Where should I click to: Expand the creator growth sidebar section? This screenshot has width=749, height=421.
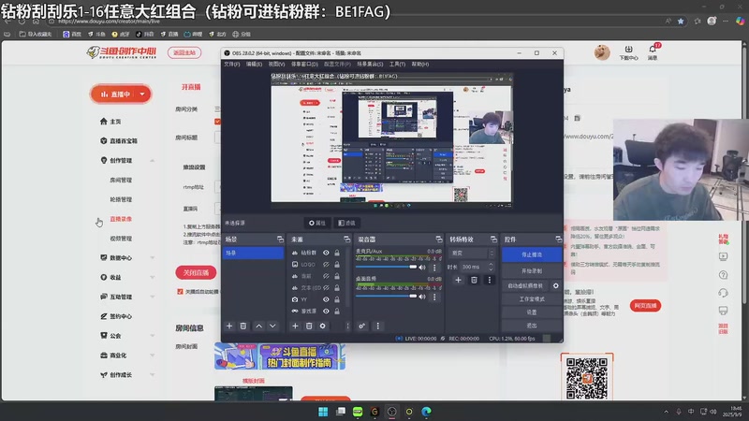coord(153,375)
